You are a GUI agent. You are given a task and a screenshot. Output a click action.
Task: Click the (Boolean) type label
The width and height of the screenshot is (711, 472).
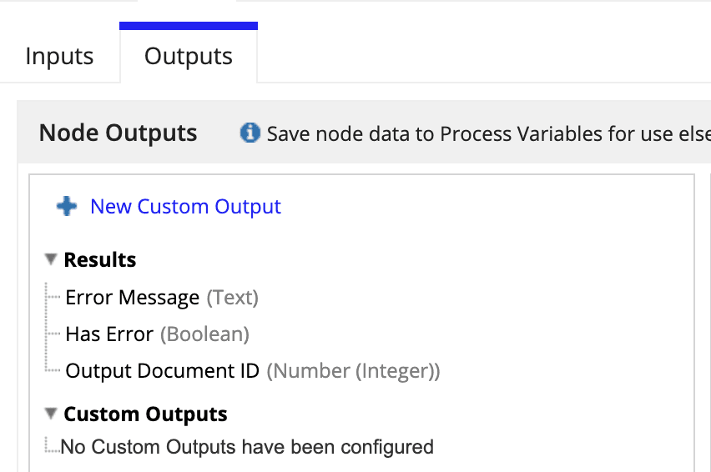tap(204, 334)
